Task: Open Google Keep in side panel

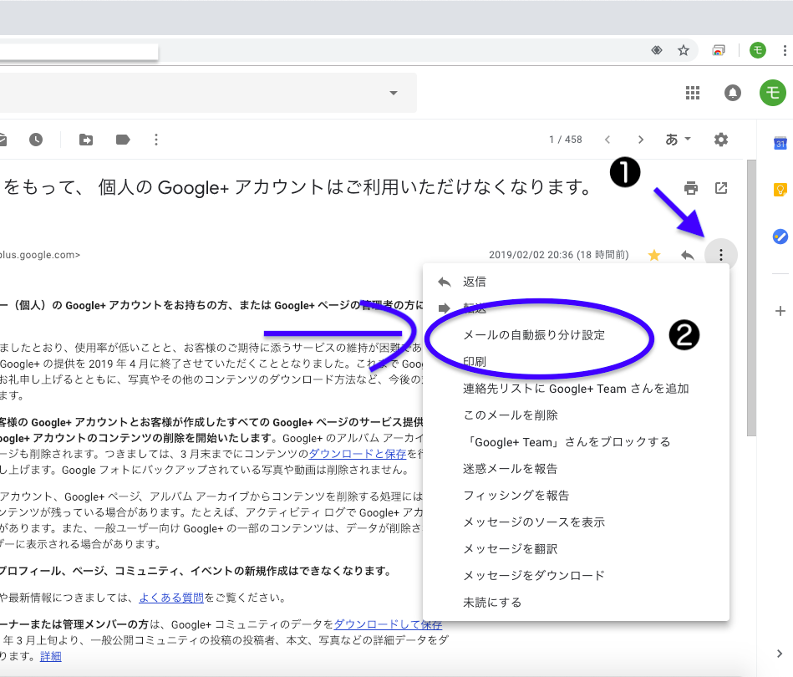Action: coord(780,190)
